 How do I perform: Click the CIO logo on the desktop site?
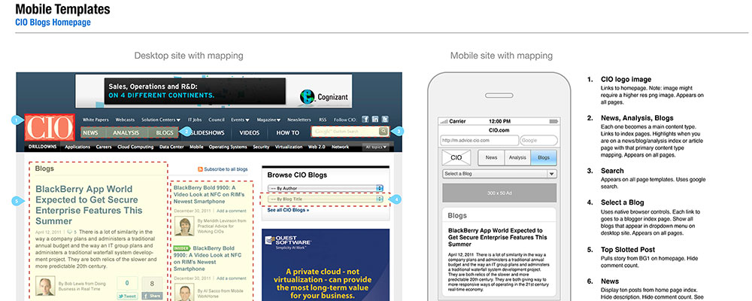click(50, 126)
